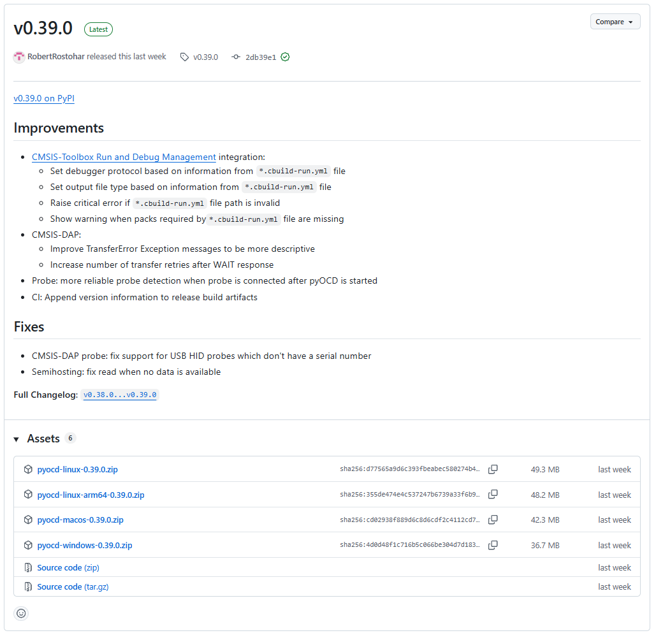Click package icon of pyocd-windows-0.39.0.zip
Image resolution: width=656 pixels, height=640 pixels.
coord(28,545)
